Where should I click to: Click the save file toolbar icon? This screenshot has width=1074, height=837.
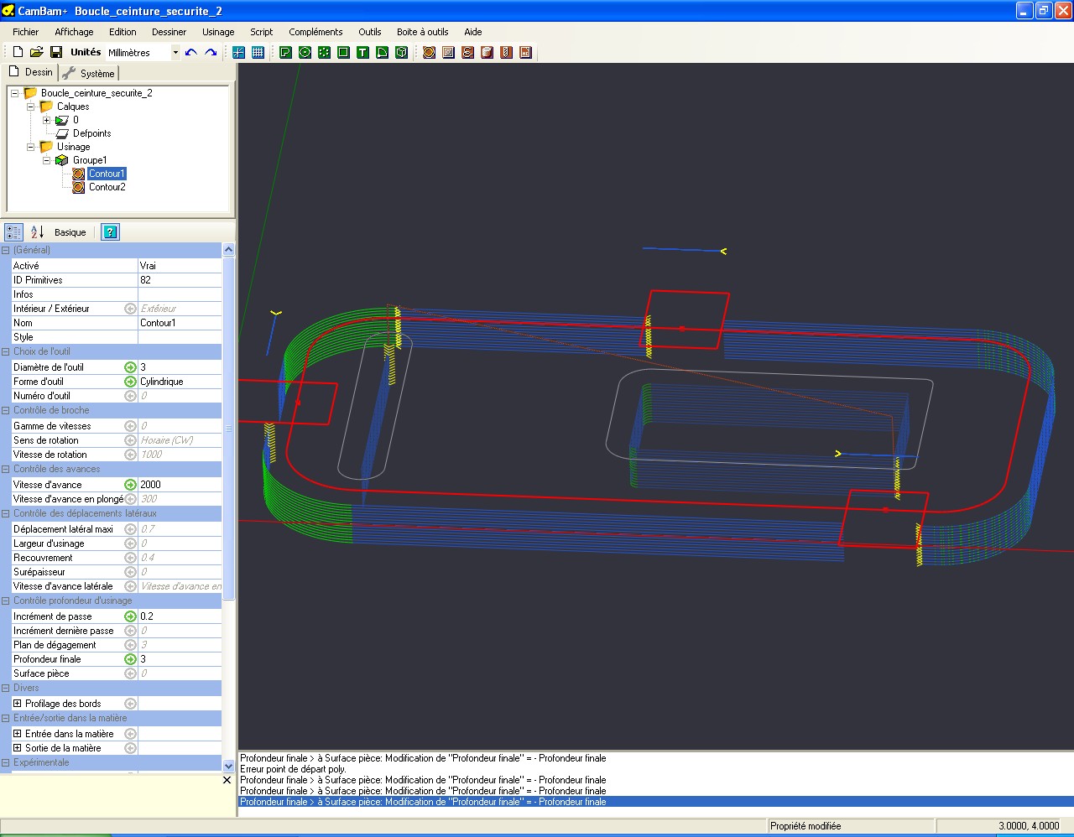point(56,52)
